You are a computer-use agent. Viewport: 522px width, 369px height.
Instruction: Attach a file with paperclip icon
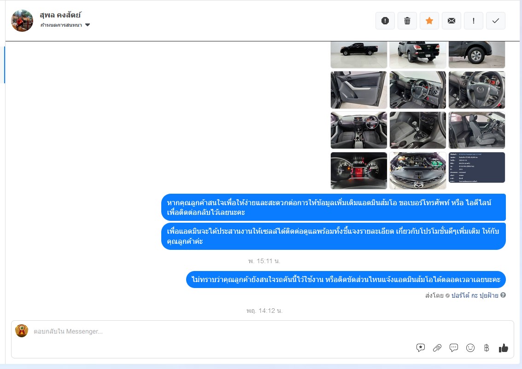(x=437, y=348)
